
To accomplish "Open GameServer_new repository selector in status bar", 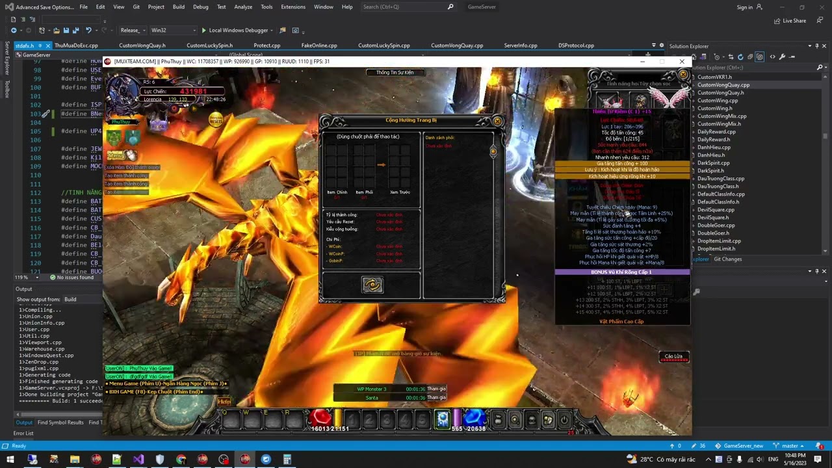I will pyautogui.click(x=739, y=446).
